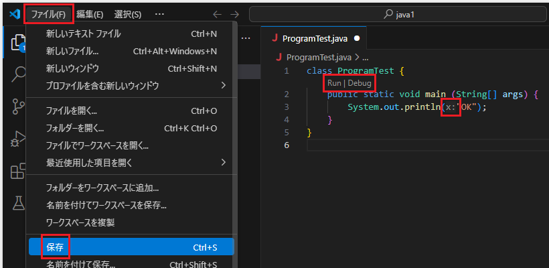Click the Debug CodeLens above main
The image size is (549, 268).
pos(359,82)
